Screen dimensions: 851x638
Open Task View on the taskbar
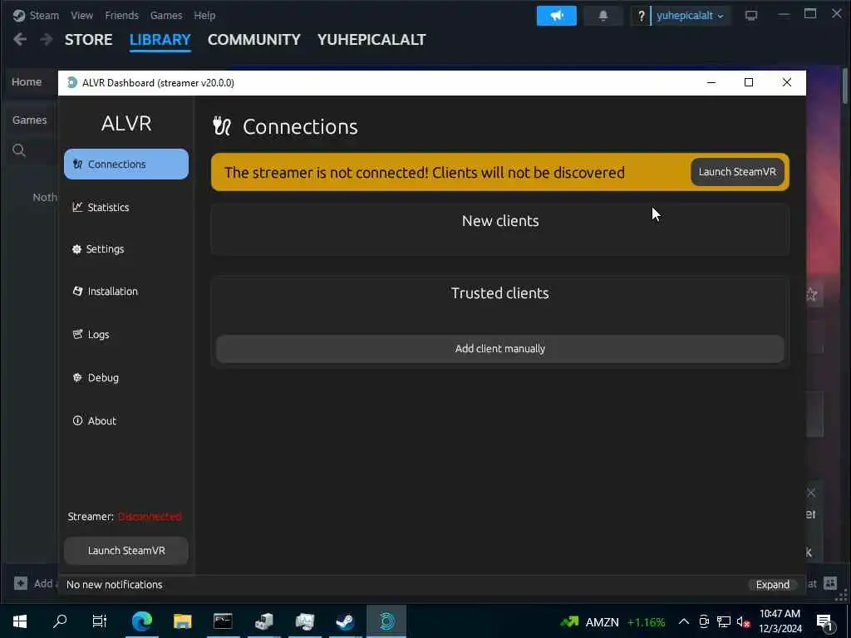click(100, 621)
